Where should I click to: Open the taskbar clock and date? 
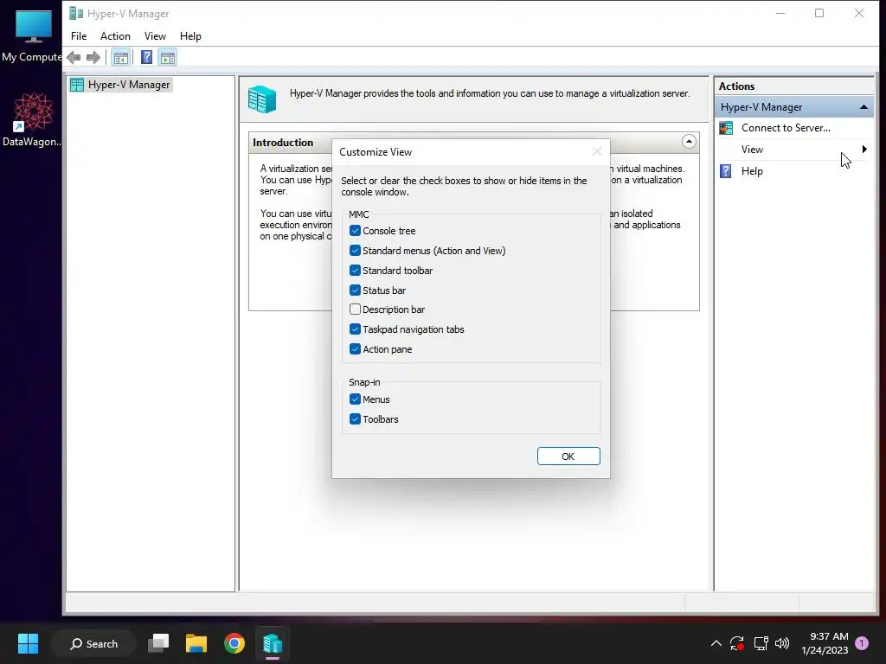[x=825, y=643]
